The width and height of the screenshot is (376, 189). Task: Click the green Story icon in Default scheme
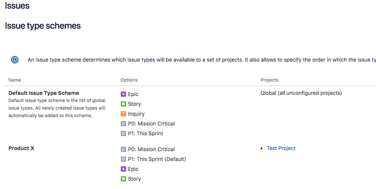coord(123,104)
